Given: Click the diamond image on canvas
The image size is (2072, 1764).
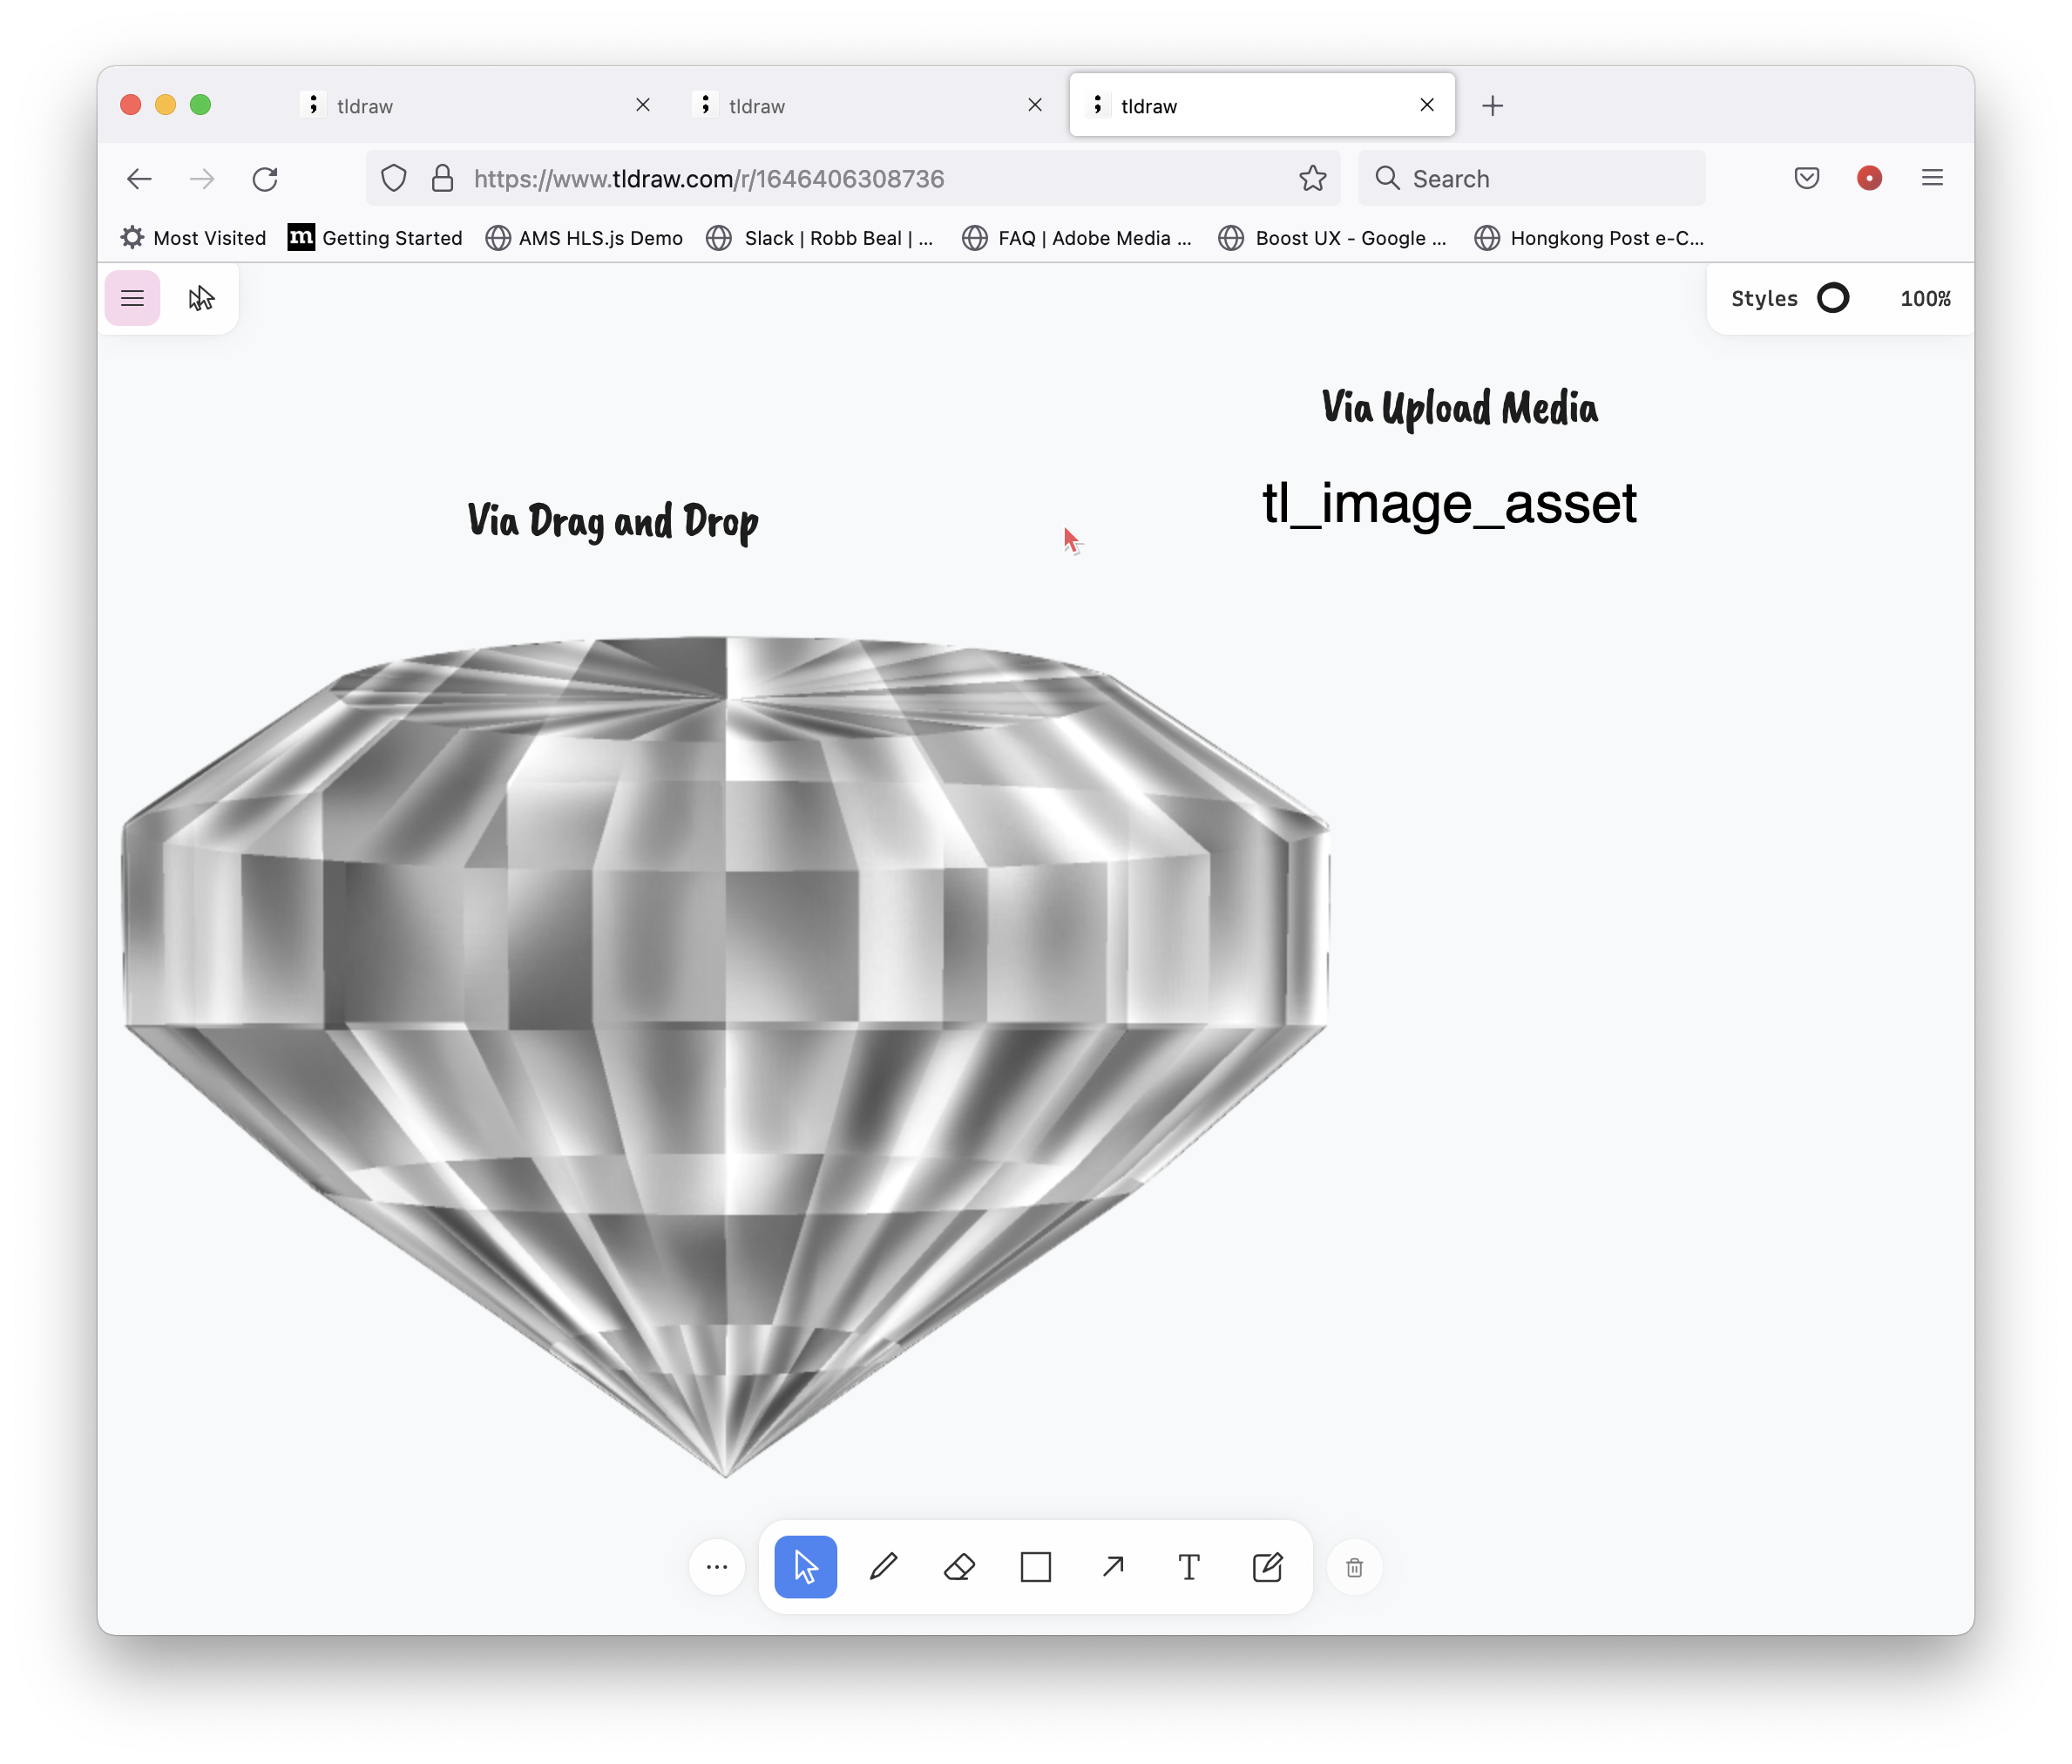Looking at the screenshot, I should point(726,1000).
